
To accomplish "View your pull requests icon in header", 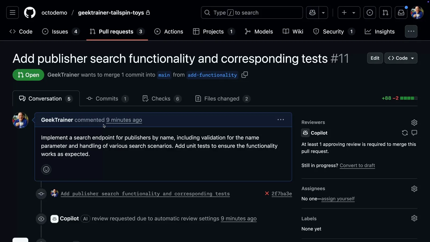I will [x=385, y=13].
